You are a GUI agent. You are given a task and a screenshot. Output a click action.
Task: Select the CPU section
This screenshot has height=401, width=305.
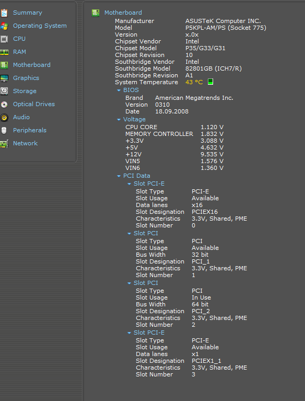tap(19, 39)
